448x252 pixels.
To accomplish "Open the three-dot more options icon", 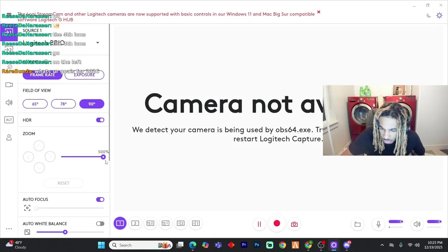I will tap(9, 229).
